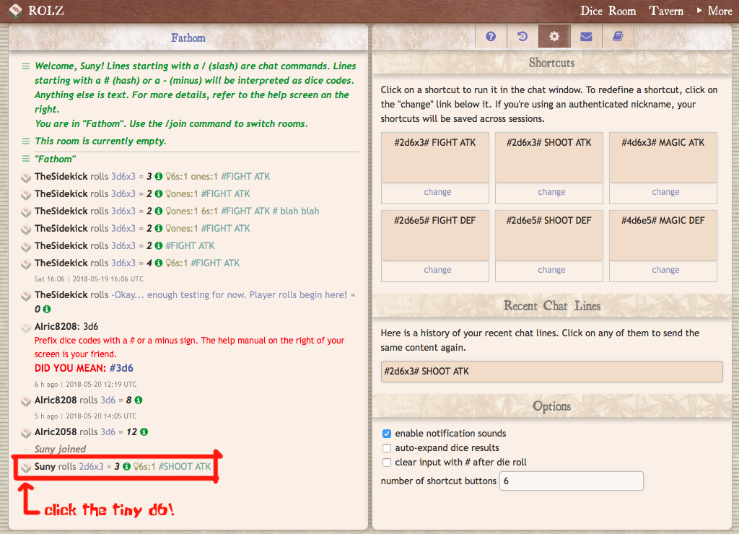
Task: Click the number of shortcut buttons field
Action: 571,481
